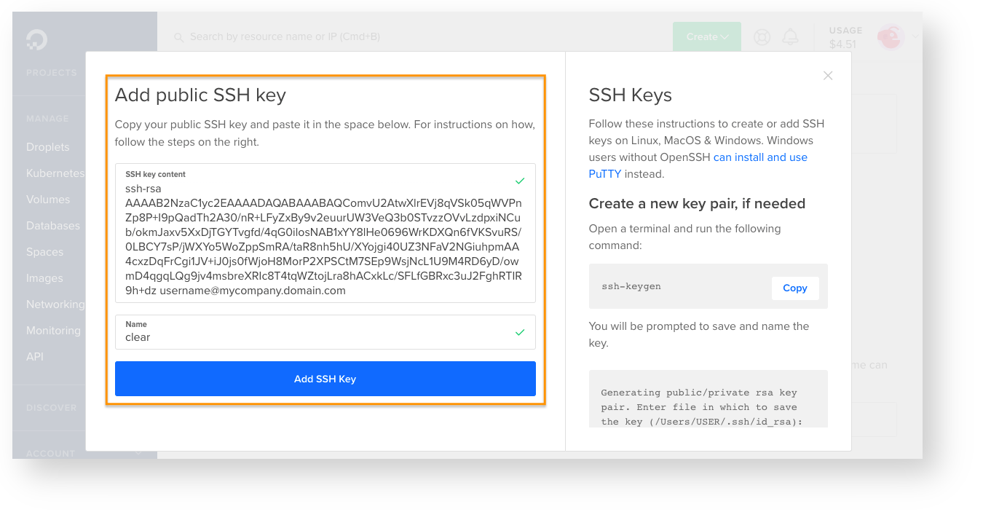Select Droplets in the sidebar
Image resolution: width=983 pixels, height=520 pixels.
pos(48,146)
